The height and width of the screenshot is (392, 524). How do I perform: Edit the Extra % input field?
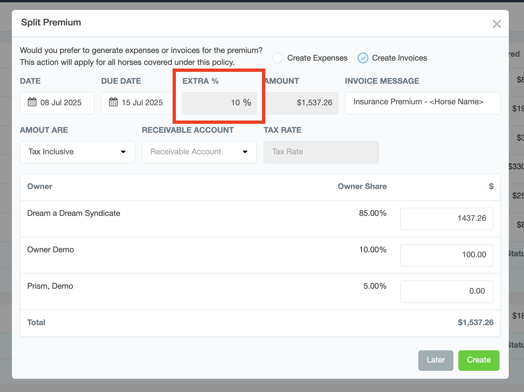pyautogui.click(x=219, y=103)
